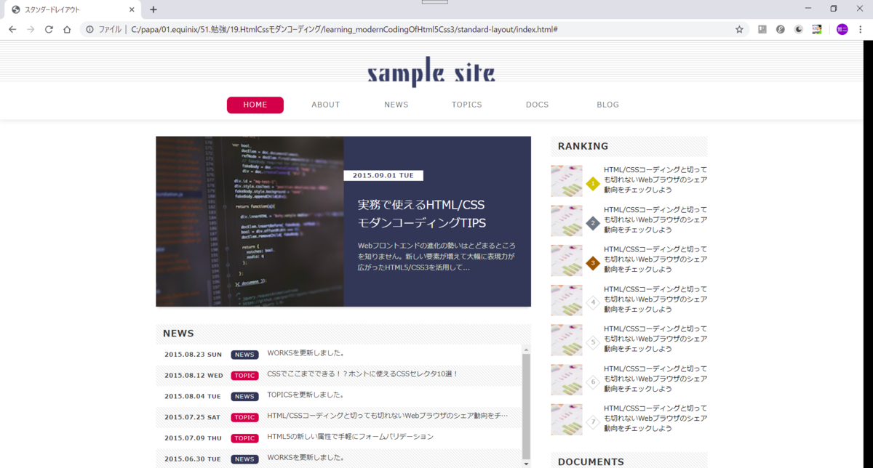Go back using the browser back arrow
Viewport: 873px width, 468px height.
[12, 29]
